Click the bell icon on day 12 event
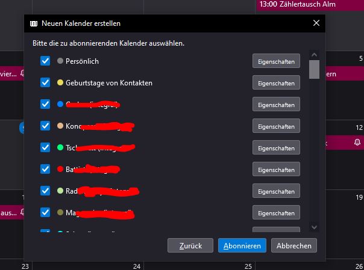This screenshot has height=270, width=364. pyautogui.click(x=357, y=142)
